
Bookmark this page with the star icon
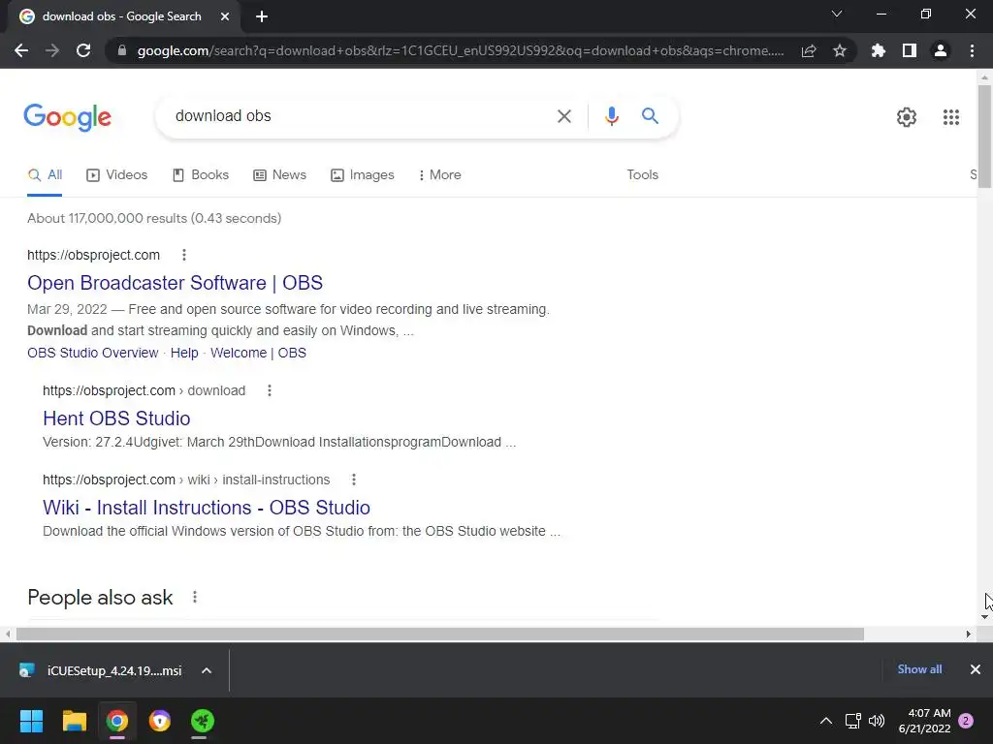(840, 50)
